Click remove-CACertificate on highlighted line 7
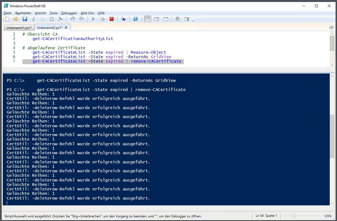This screenshot has width=337, height=221. (156, 61)
